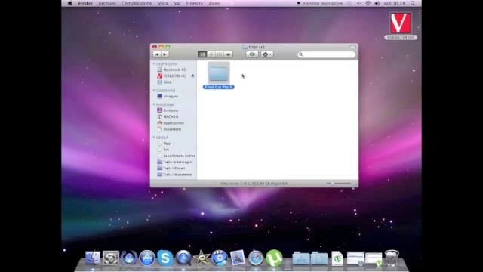Open the Trash in Dock
Viewport: 483px width, 272px height.
[392, 258]
